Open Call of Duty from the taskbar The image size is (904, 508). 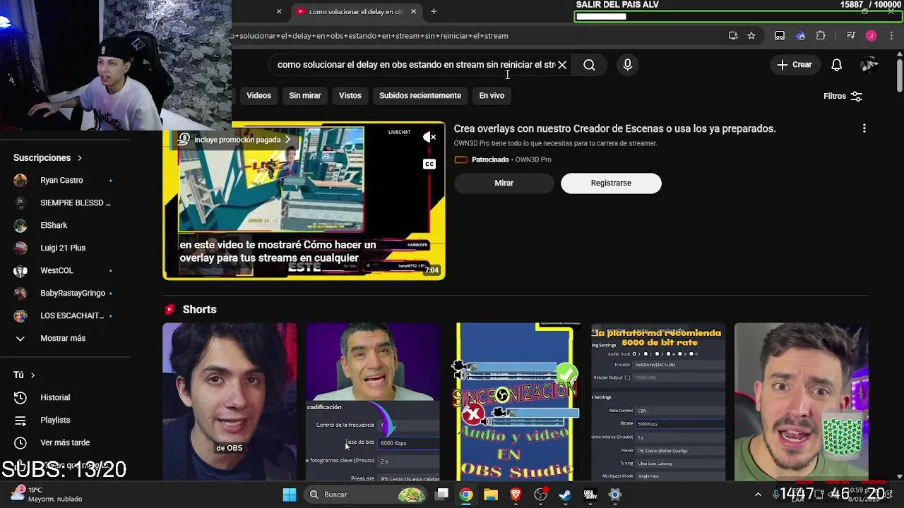pyautogui.click(x=590, y=495)
